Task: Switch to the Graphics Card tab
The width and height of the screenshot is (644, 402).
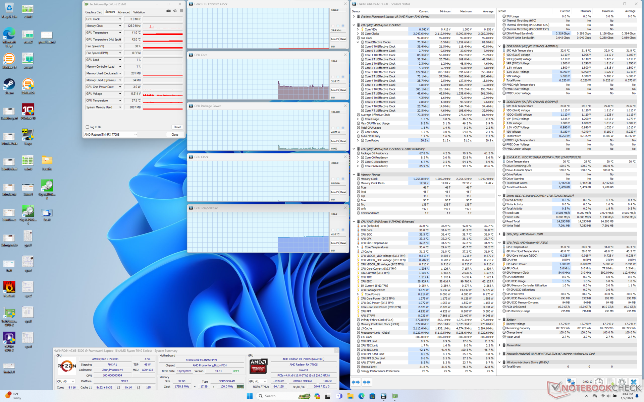Action: [x=94, y=12]
